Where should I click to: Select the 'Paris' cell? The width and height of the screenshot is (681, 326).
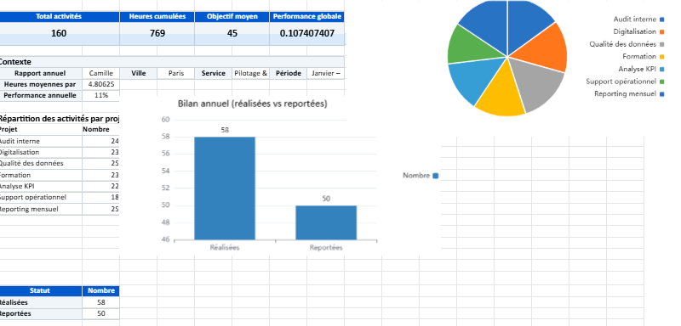176,73
